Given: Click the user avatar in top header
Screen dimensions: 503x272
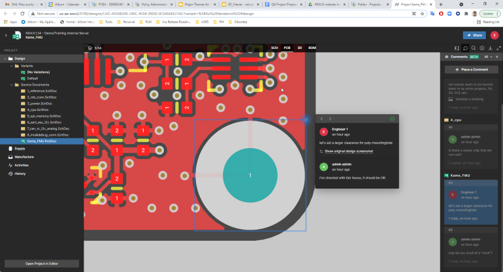Looking at the screenshot, I should (x=494, y=35).
